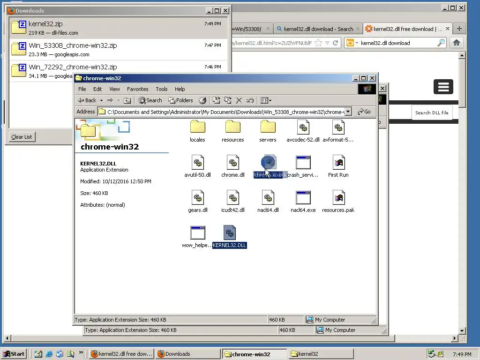The height and width of the screenshot is (360, 480).
Task: Select the avformat-5... dll file
Action: coord(338,131)
